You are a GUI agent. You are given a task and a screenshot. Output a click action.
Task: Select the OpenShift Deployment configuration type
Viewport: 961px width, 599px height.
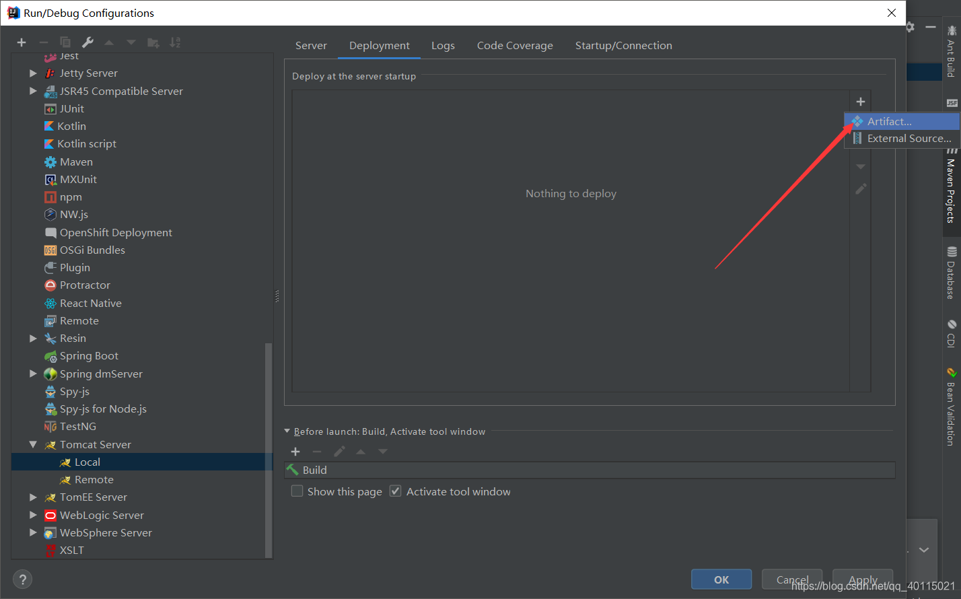tap(108, 232)
